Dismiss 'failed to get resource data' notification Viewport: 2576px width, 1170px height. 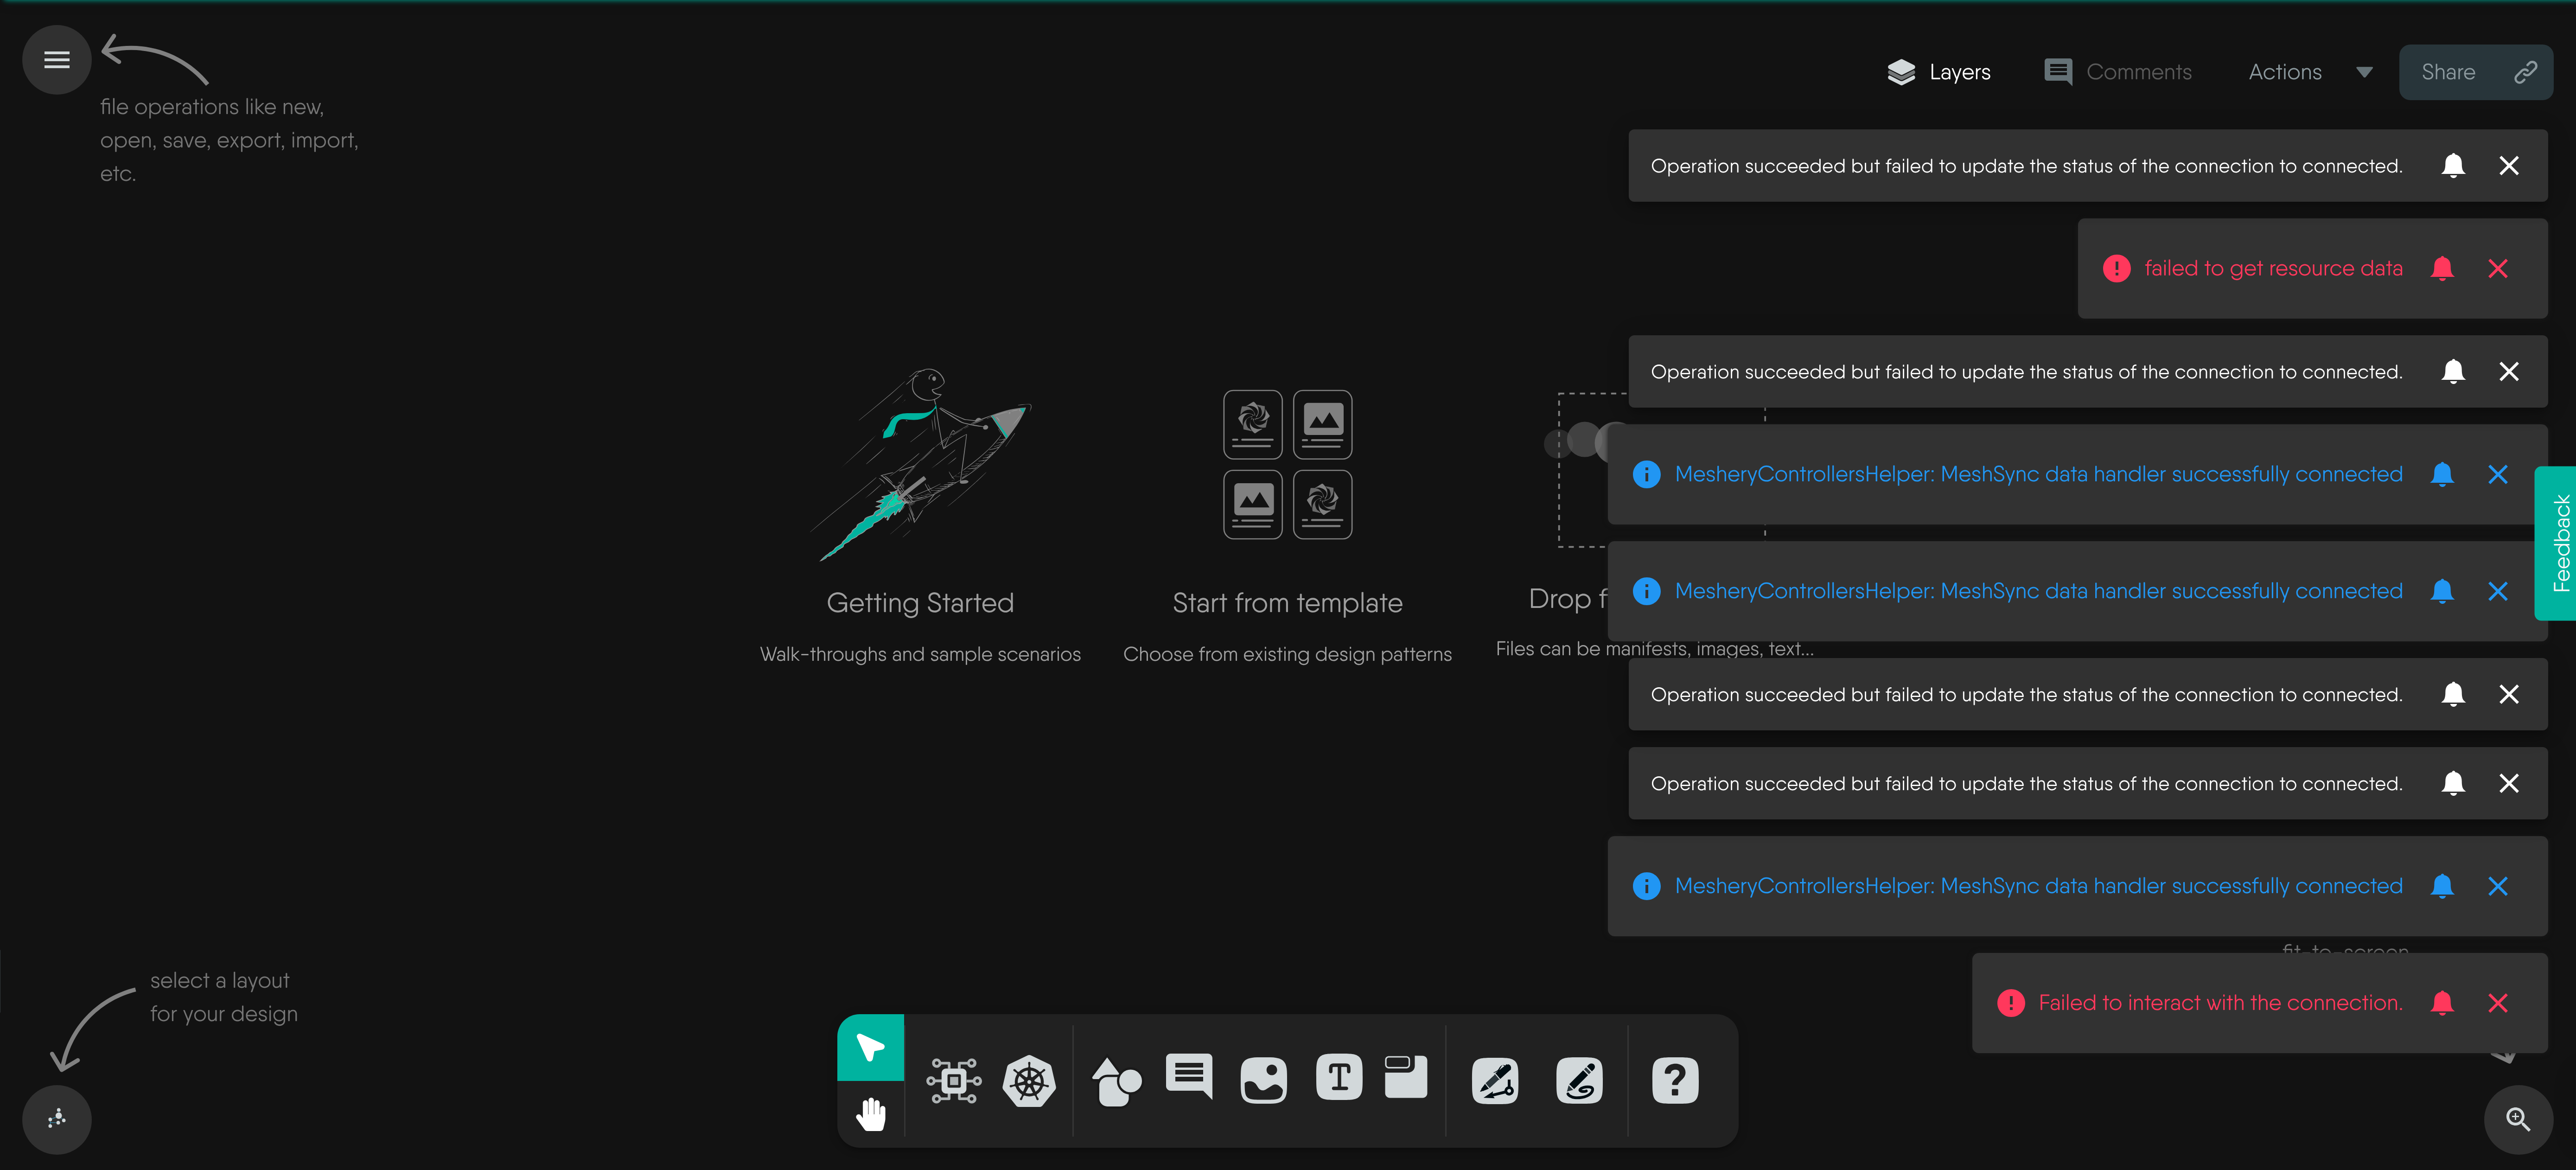[2498, 268]
